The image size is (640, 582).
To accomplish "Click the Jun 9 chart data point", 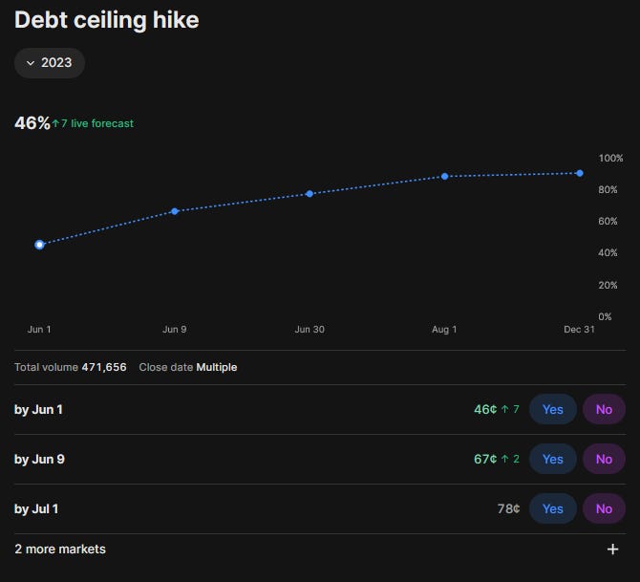I will [175, 211].
